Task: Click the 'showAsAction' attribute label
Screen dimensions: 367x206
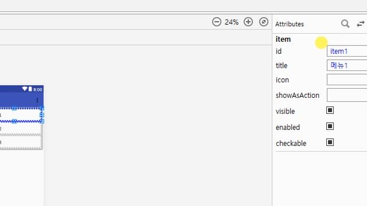Action: 297,96
